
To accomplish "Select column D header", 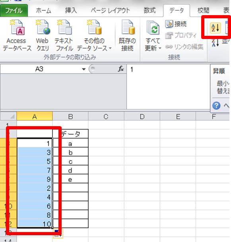I will [142, 116].
